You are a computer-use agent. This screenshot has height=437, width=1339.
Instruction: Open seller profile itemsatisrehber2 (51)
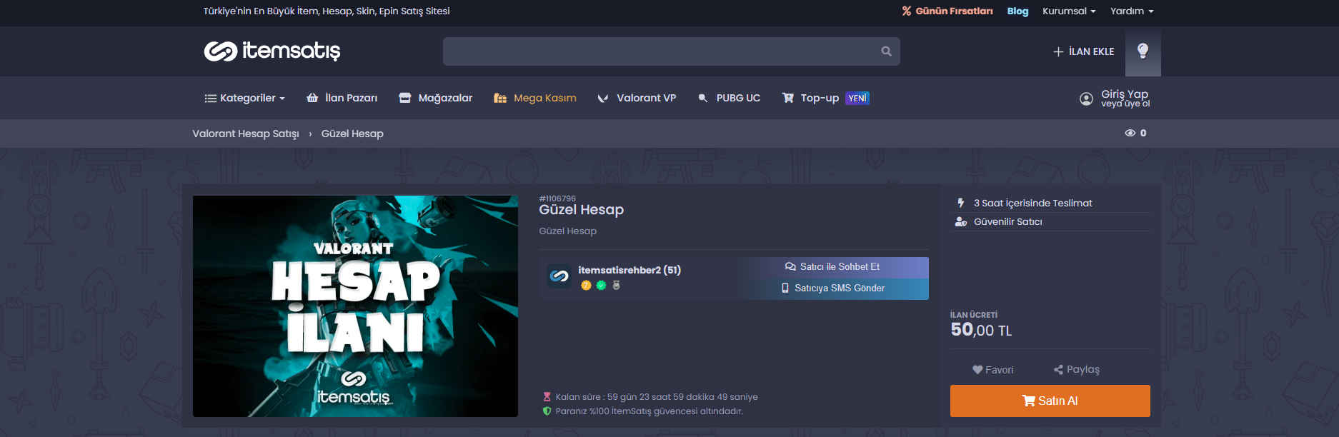(629, 270)
